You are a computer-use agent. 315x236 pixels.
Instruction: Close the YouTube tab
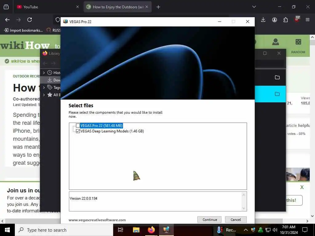click(x=78, y=7)
